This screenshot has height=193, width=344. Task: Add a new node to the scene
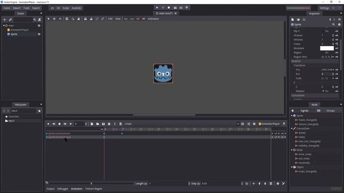point(5,20)
